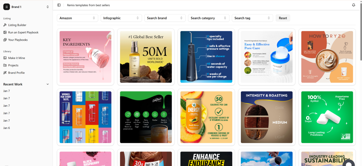Select the 50M Units Sold template
The image size is (362, 166).
pos(146,57)
